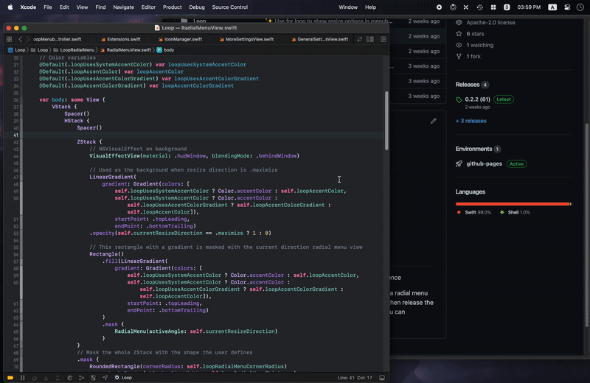590x383 pixels.
Task: Open the Loop project breadcrumb dropdown
Action: [x=17, y=49]
